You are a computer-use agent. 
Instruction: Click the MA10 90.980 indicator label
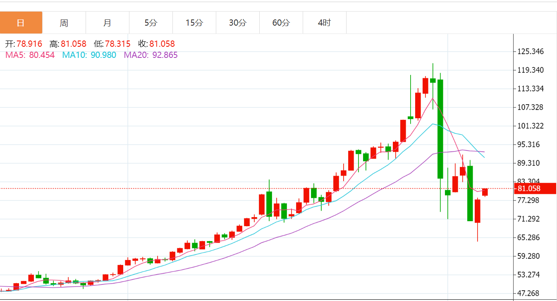(89, 55)
